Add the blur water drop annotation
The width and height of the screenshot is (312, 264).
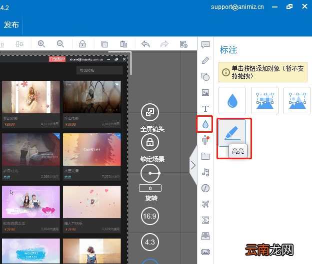[x=232, y=100]
